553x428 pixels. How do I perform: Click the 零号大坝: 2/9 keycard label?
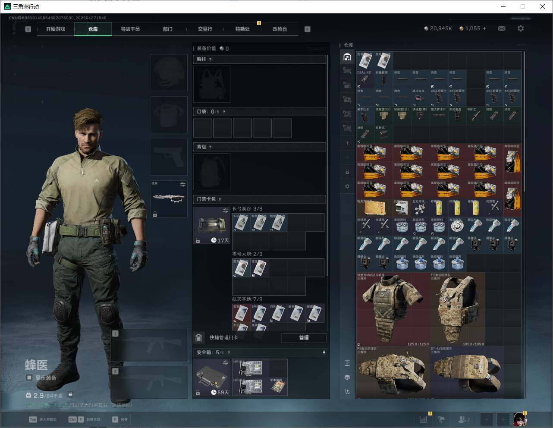coord(247,254)
